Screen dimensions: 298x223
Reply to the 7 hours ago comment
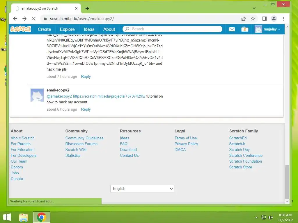[86, 76]
